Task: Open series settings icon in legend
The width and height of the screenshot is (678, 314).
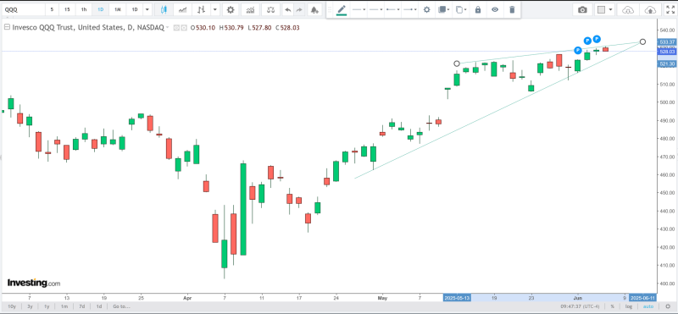Action: click(184, 28)
